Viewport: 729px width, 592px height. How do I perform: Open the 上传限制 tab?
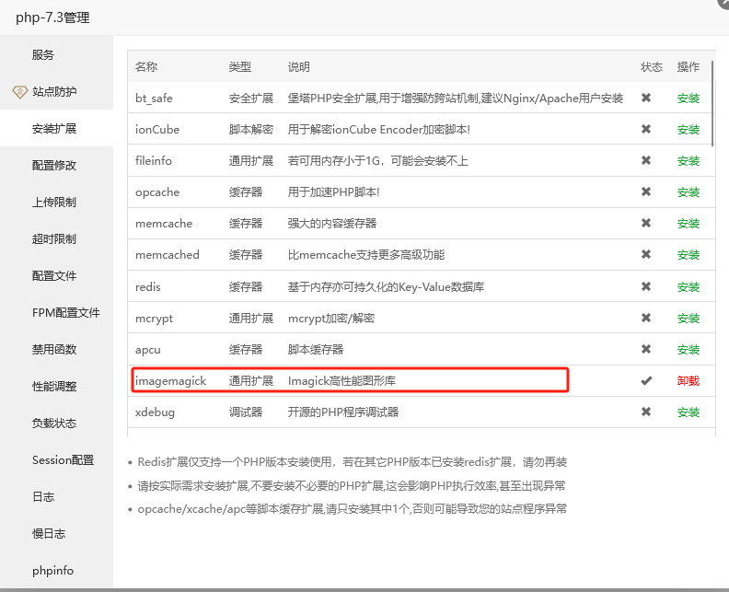tap(54, 202)
